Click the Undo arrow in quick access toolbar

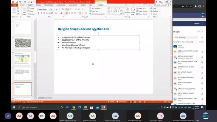tap(20, 2)
